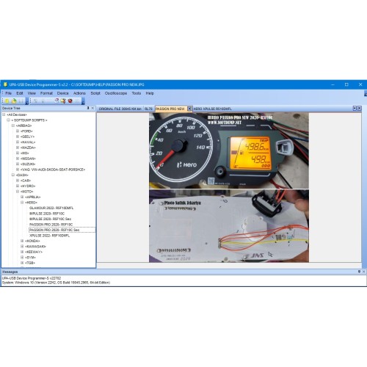Image resolution: width=367 pixels, height=367 pixels.
Task: Select IMPULSE 2020- R5F10C Sec script
Action: click(51, 219)
